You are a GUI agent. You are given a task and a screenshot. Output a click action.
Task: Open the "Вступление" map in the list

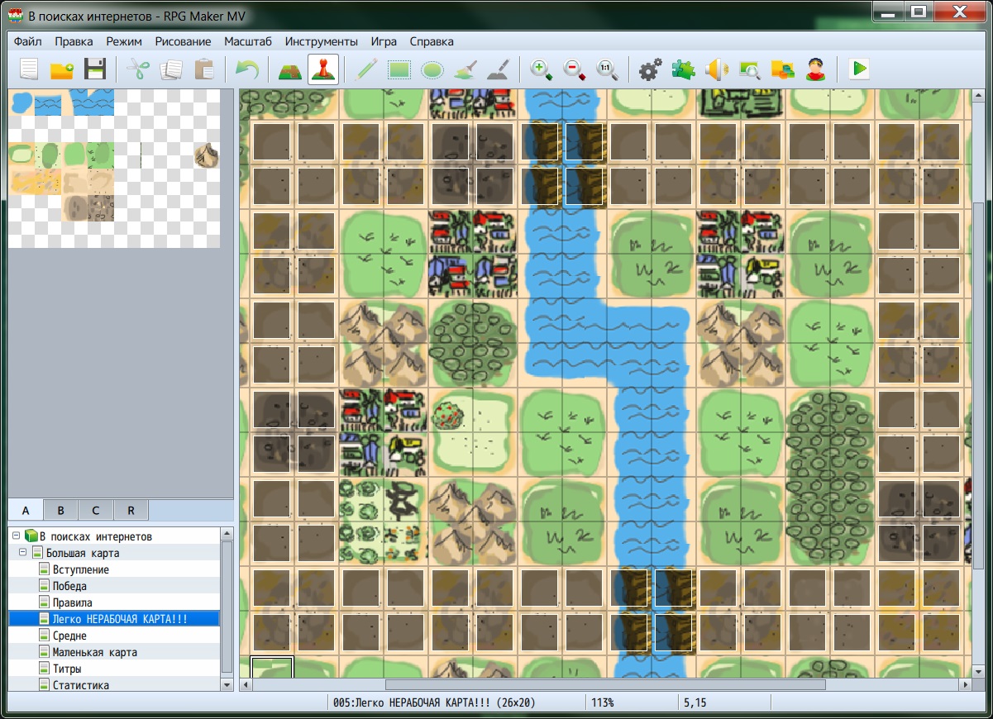coord(80,569)
